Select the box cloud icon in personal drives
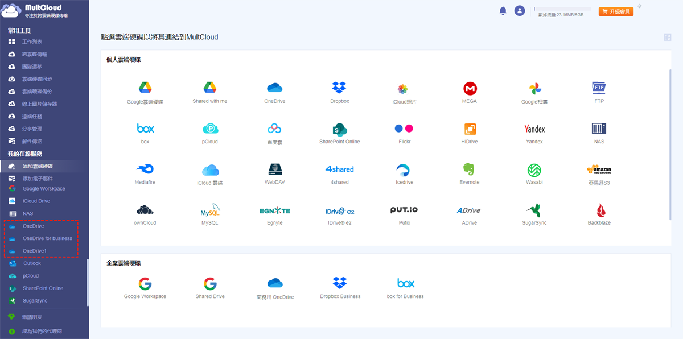Screen dimensions: 683x339 coord(145,129)
